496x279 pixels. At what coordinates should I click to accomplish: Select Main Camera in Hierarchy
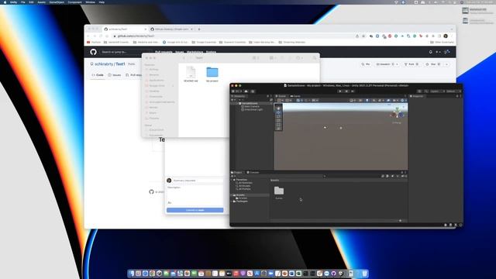(251, 106)
